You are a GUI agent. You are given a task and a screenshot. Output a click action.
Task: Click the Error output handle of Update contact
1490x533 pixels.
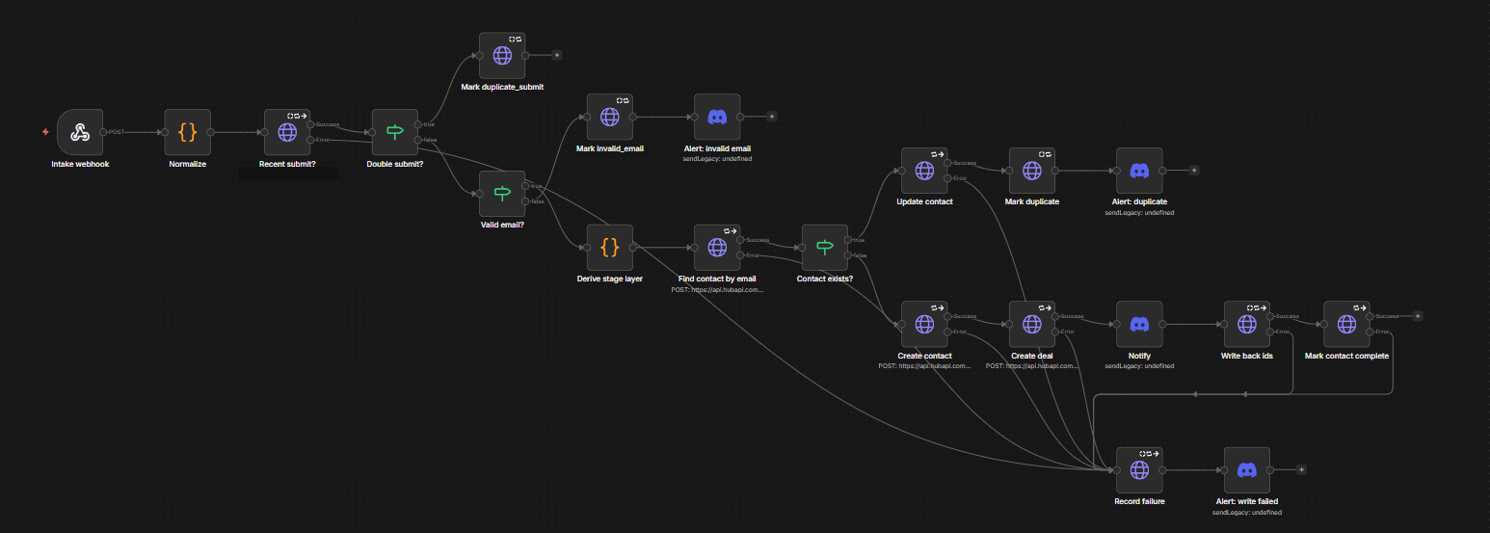(948, 178)
